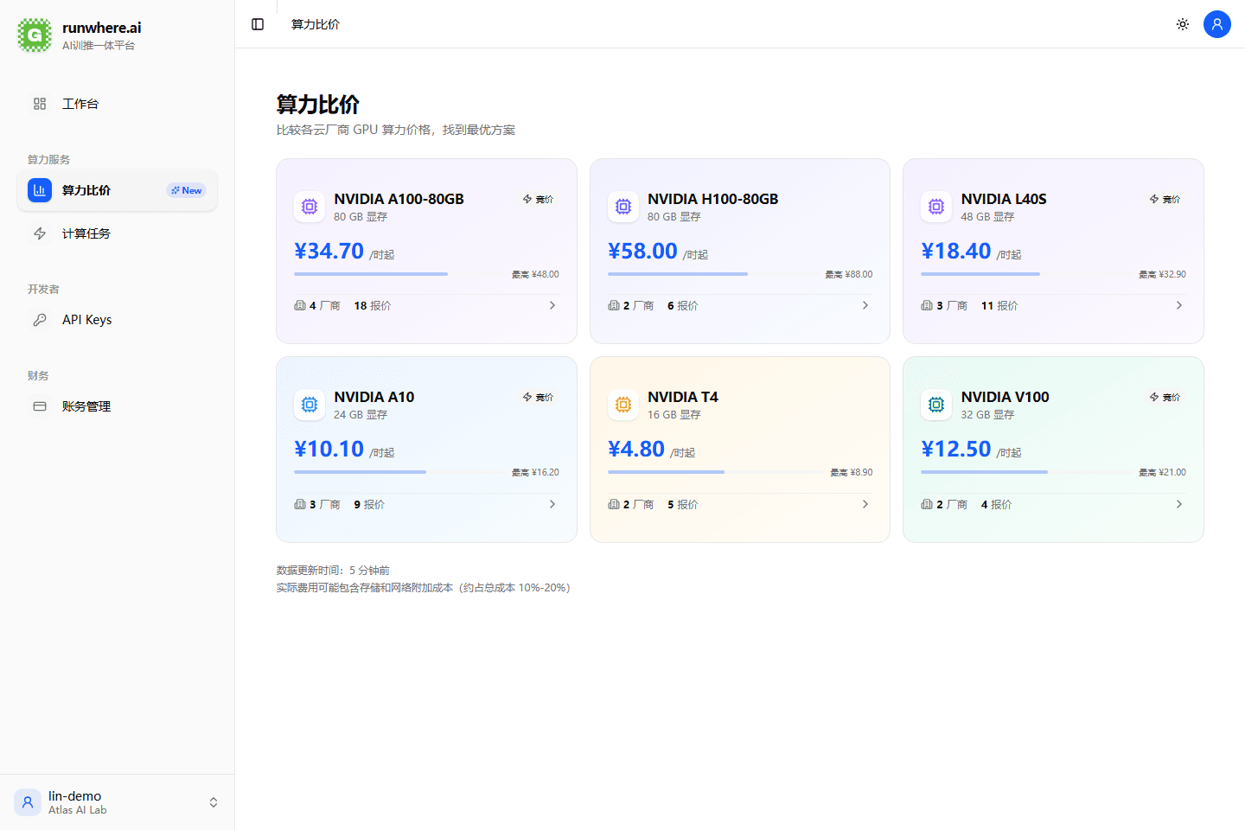Click the 算力比价 chart icon in sidebar
The image size is (1245, 830).
coord(40,190)
